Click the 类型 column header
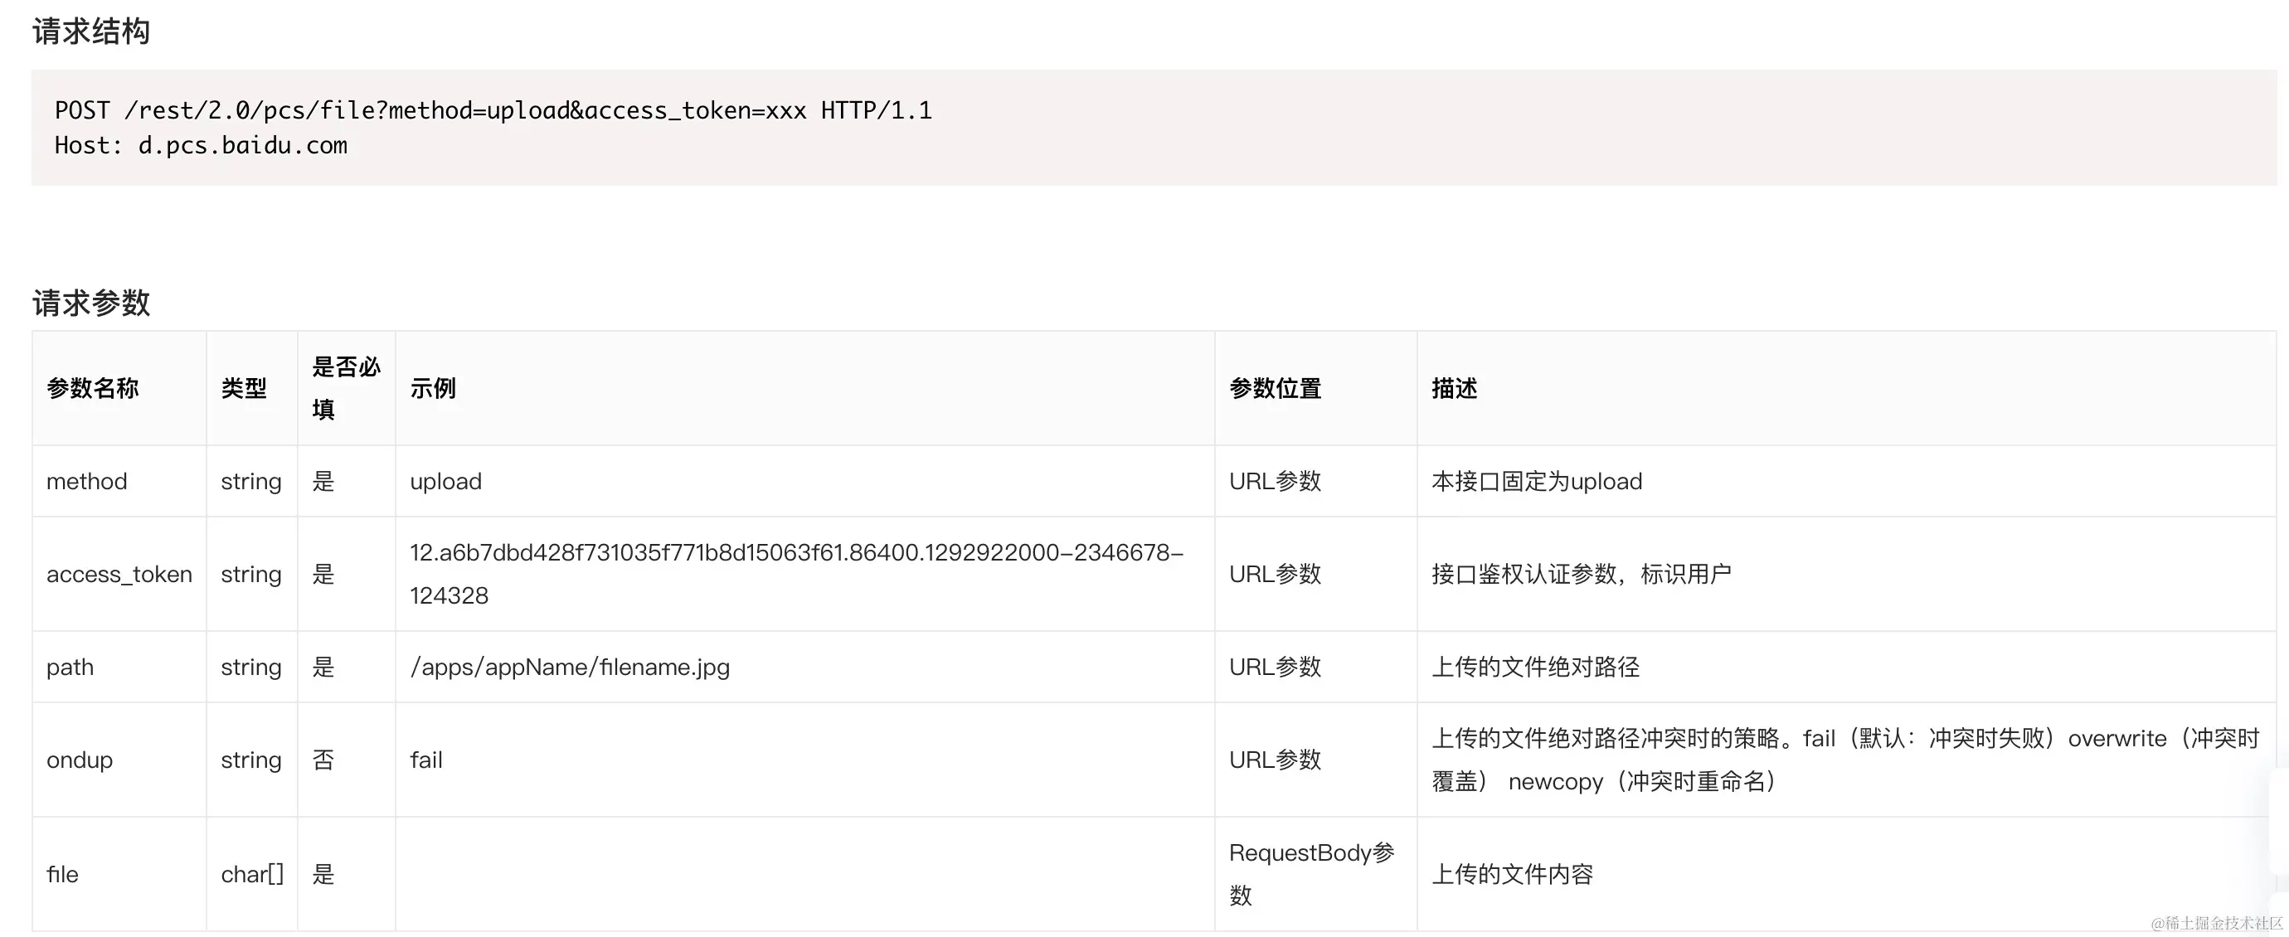The height and width of the screenshot is (937, 2289). click(x=244, y=388)
